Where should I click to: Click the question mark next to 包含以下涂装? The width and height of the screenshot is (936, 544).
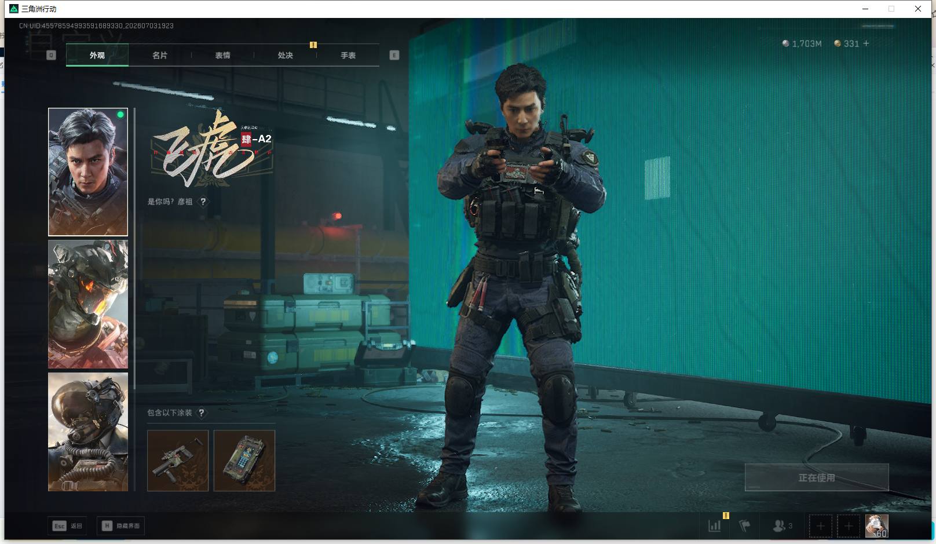[201, 412]
